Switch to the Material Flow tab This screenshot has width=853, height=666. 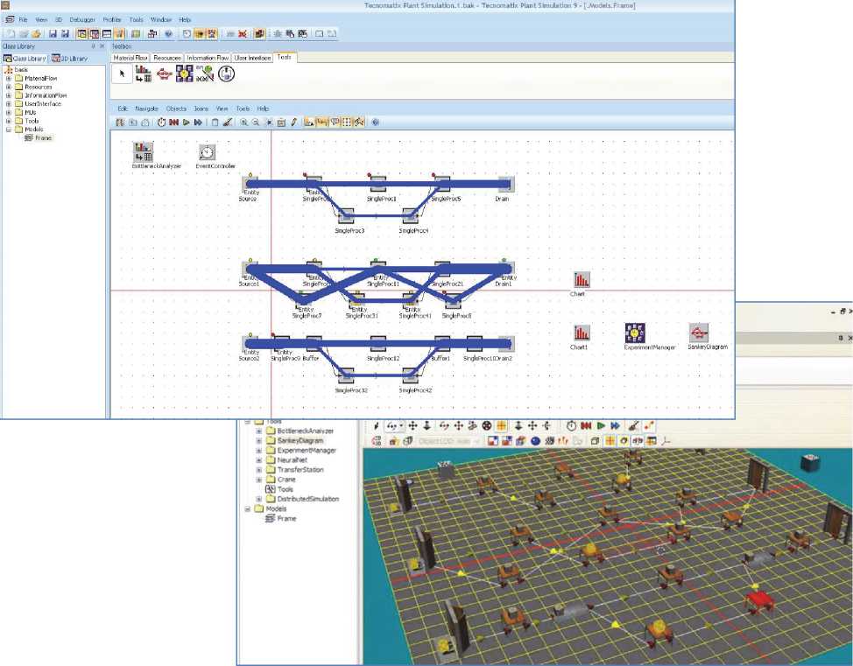[x=130, y=58]
